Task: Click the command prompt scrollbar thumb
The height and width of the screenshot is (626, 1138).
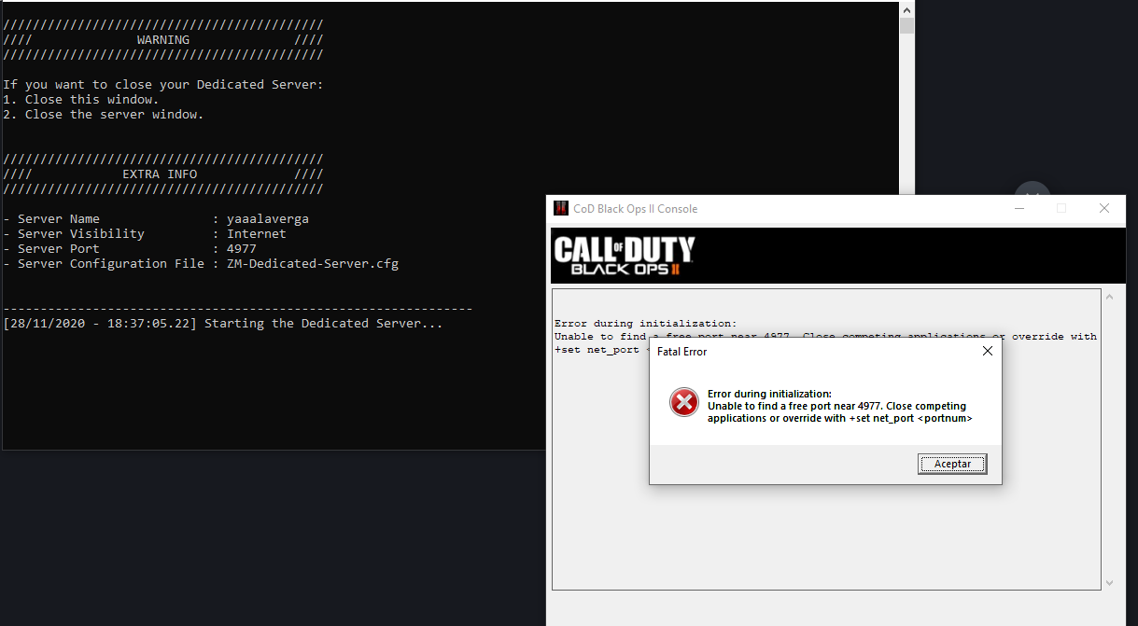Action: (906, 25)
